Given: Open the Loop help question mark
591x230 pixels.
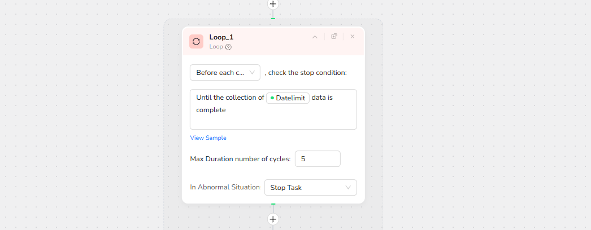Looking at the screenshot, I should [x=228, y=47].
